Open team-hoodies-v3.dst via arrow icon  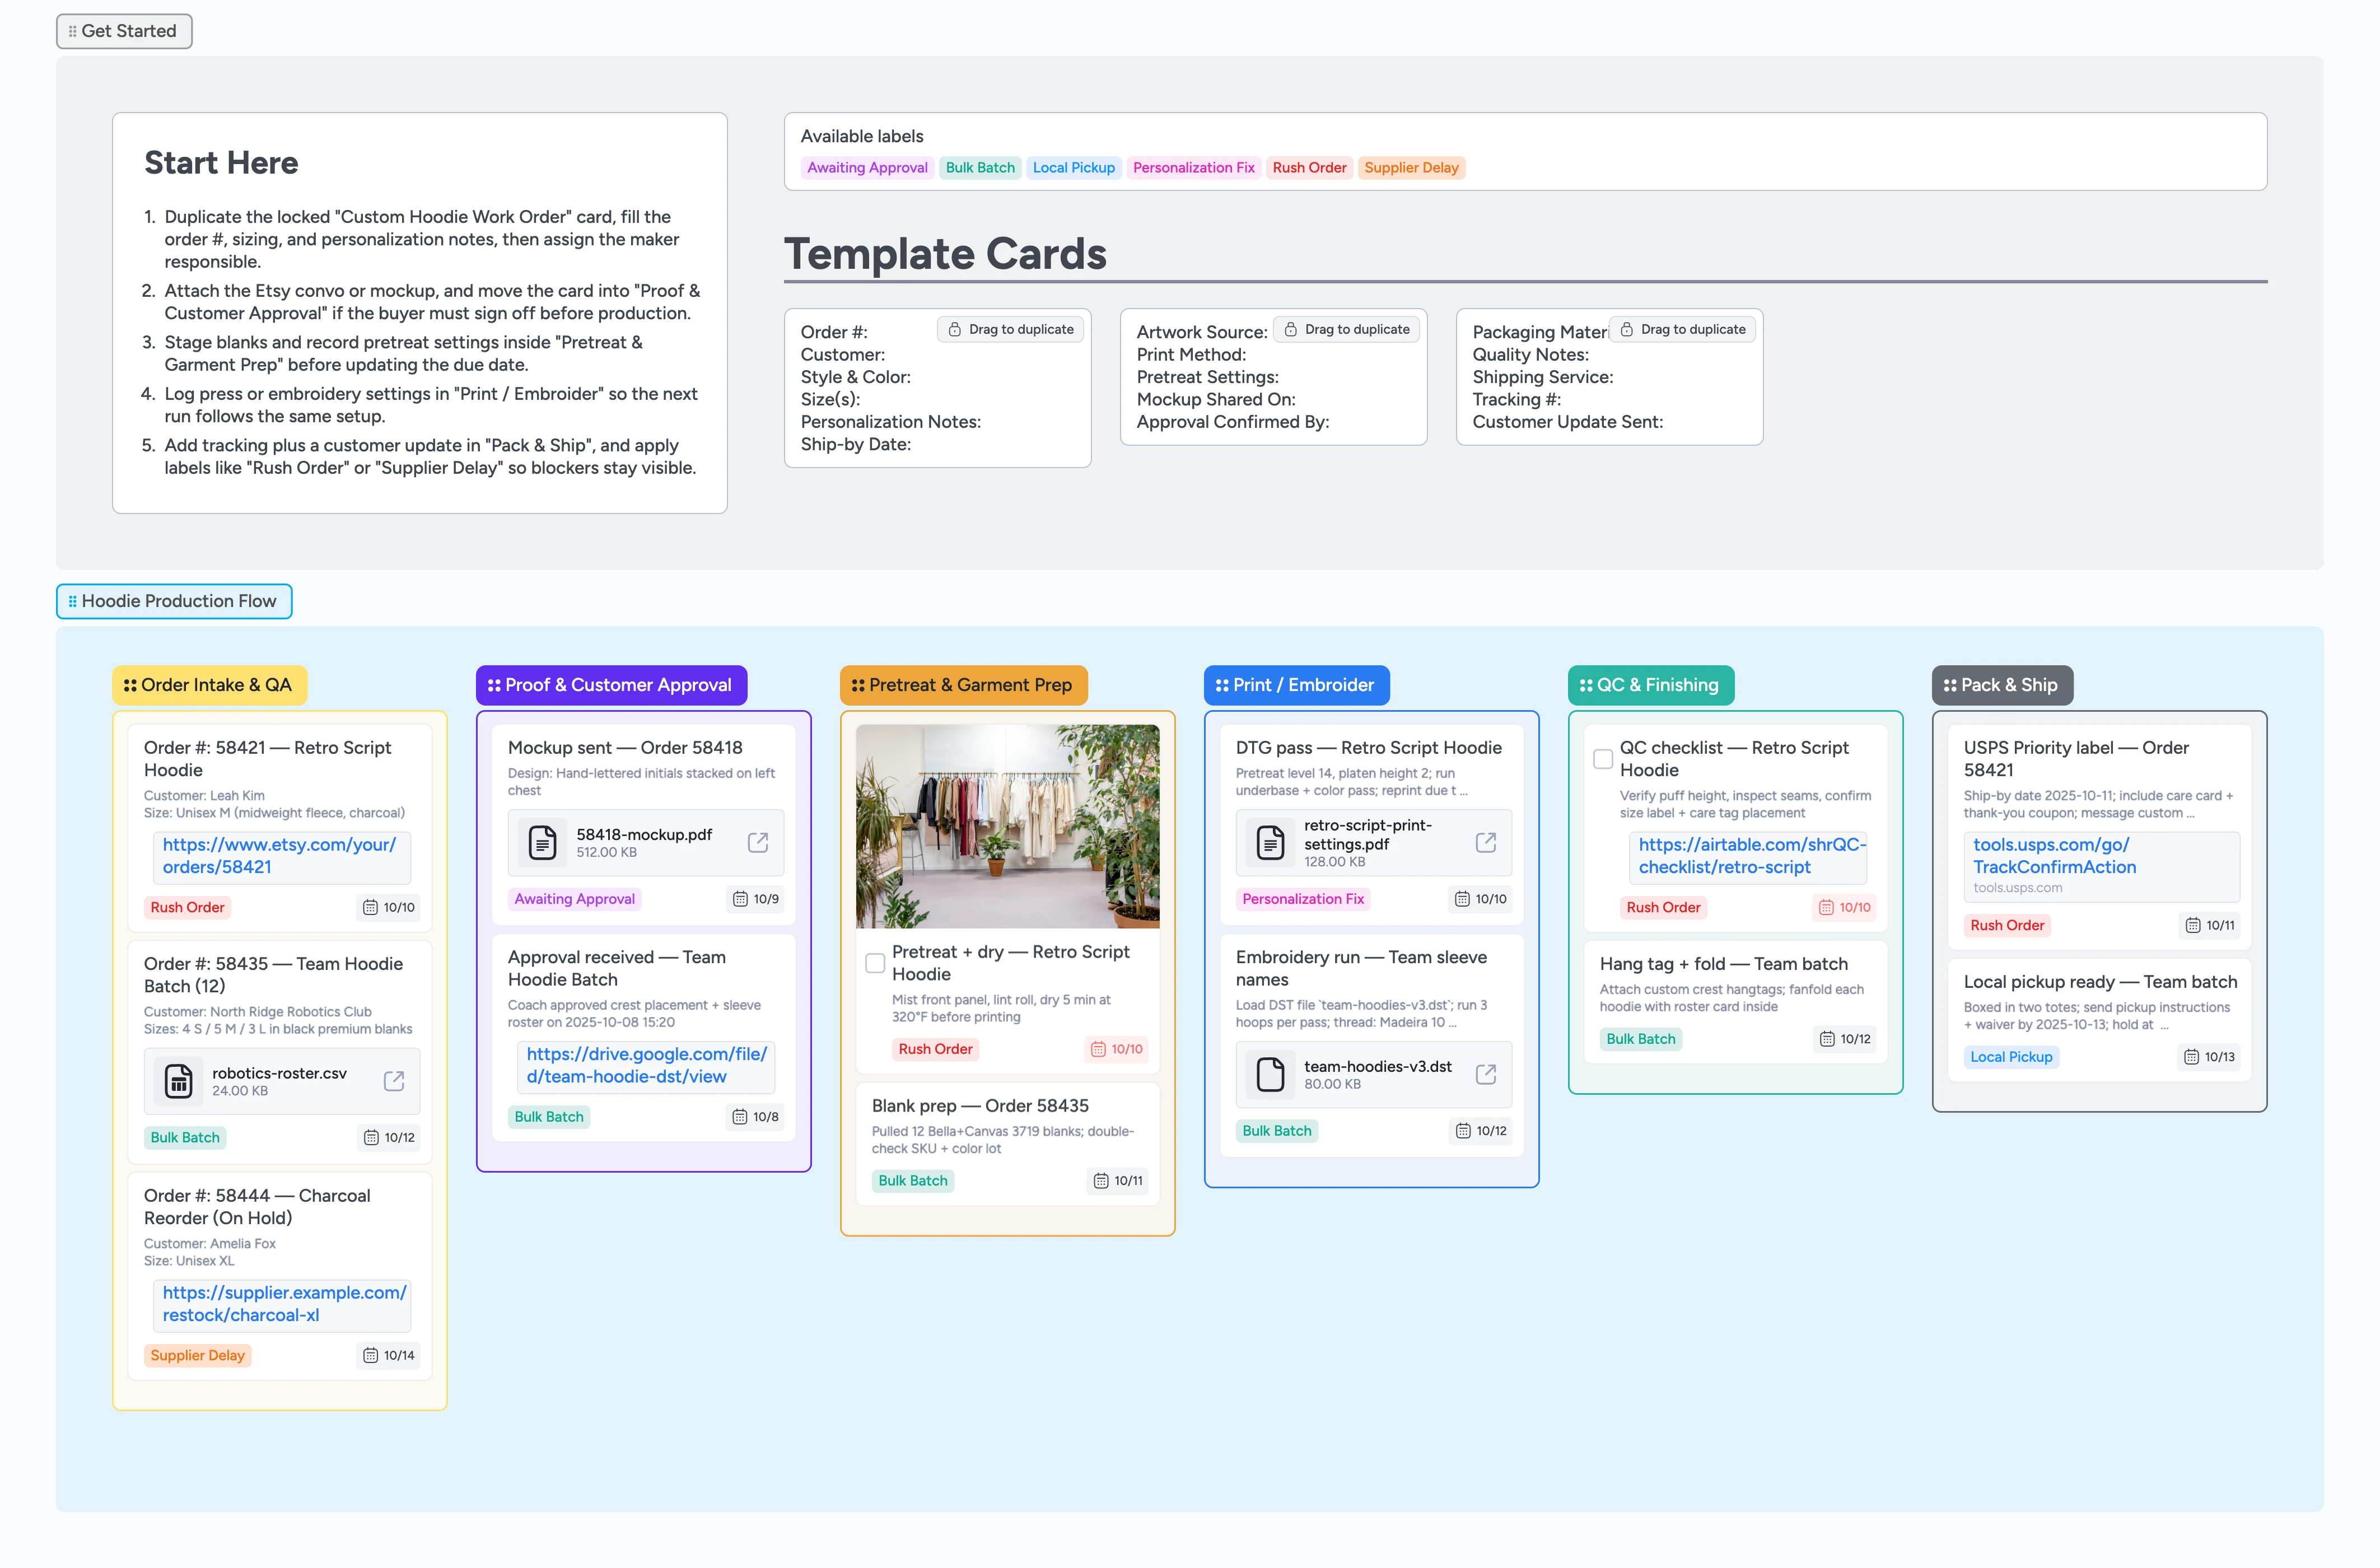(x=1486, y=1074)
